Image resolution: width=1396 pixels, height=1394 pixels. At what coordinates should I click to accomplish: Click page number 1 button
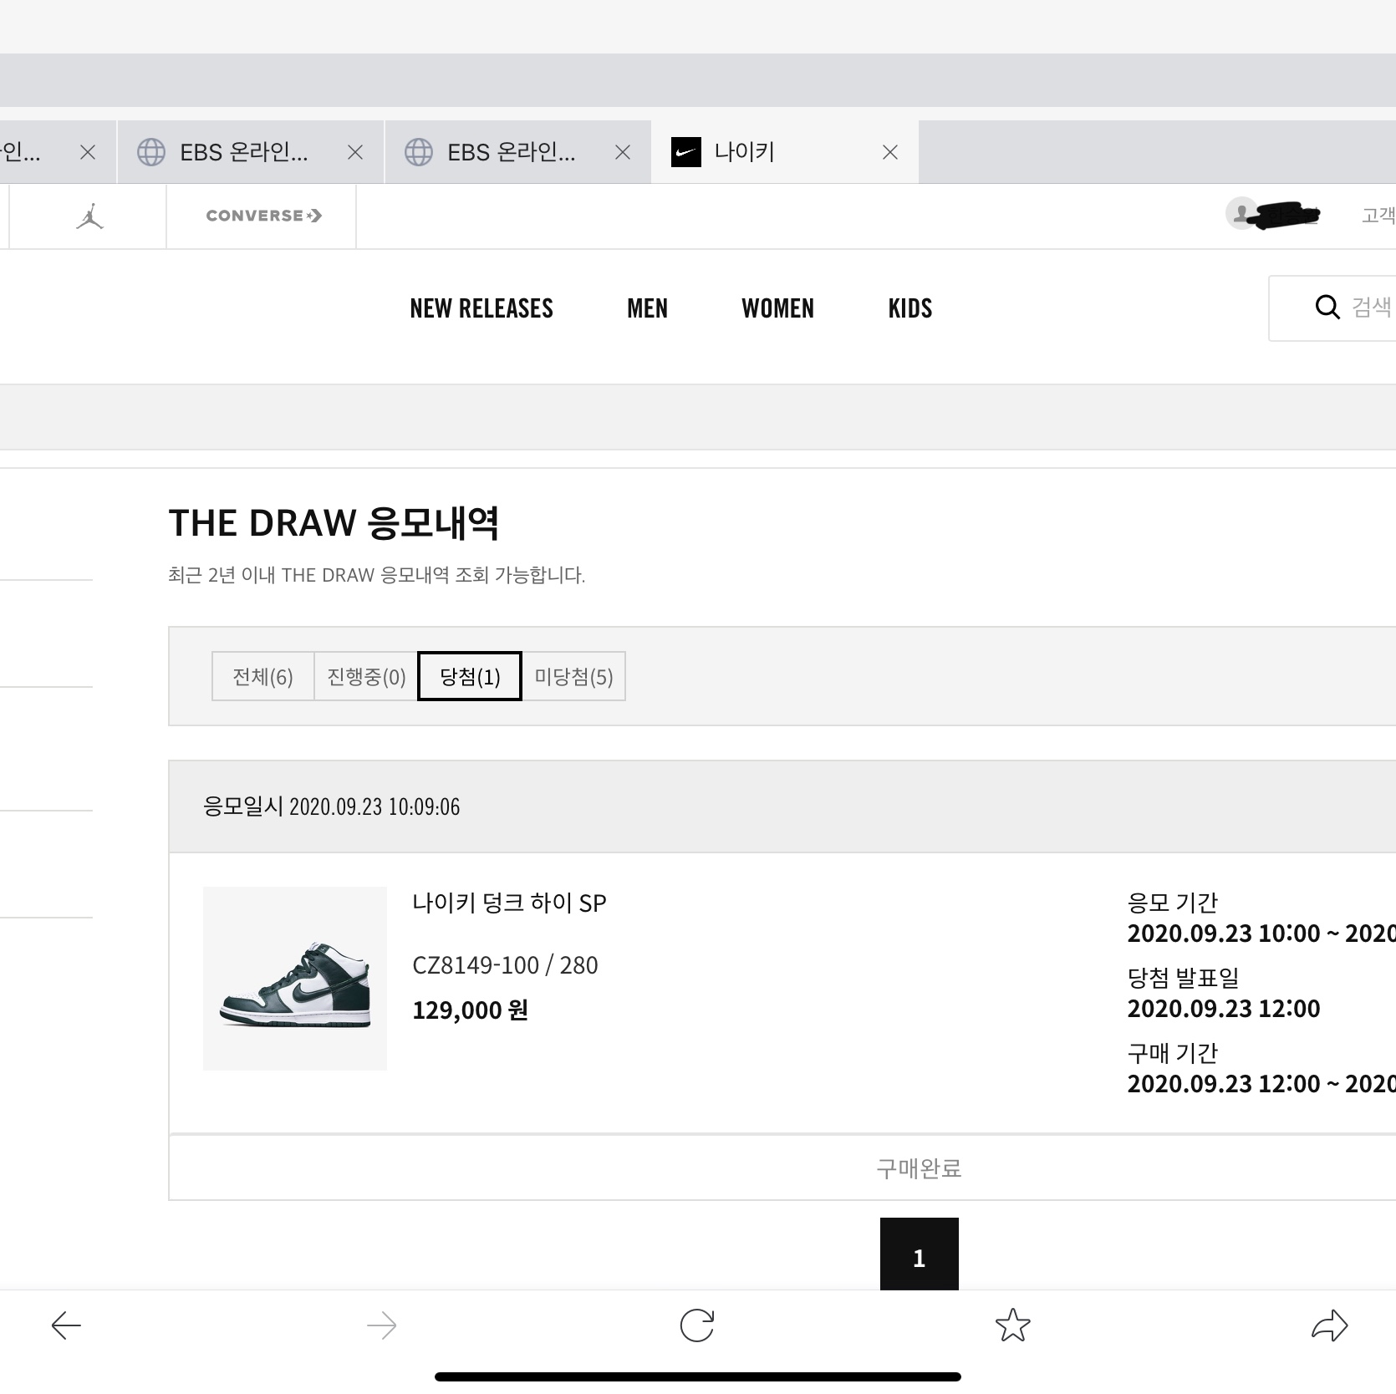919,1254
